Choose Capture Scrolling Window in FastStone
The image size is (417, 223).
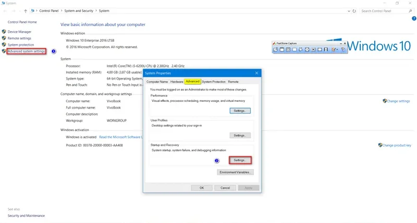313,49
